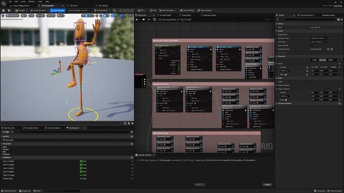Viewport: 344px width, 193px height.
Task: Click the Add button in My Blueprint
Action: click(x=5, y=132)
